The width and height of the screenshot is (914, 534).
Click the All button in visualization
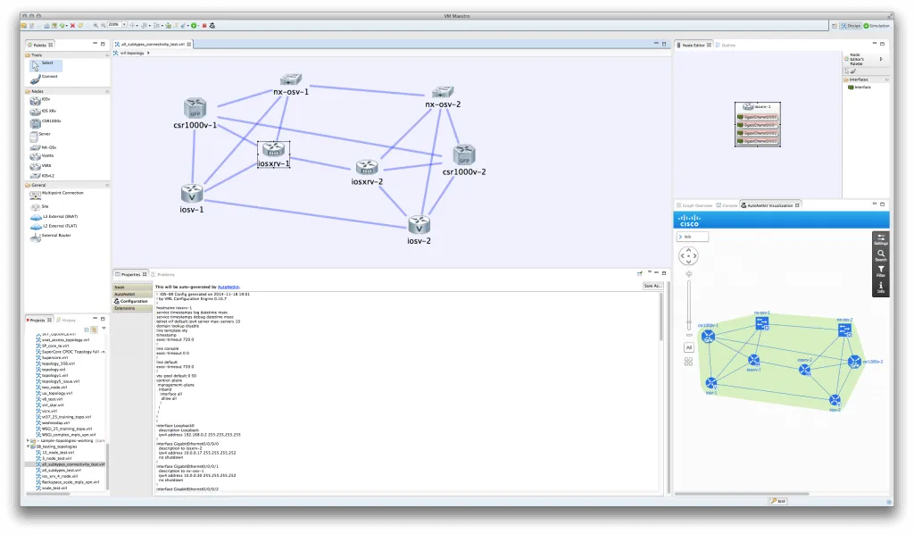point(688,347)
